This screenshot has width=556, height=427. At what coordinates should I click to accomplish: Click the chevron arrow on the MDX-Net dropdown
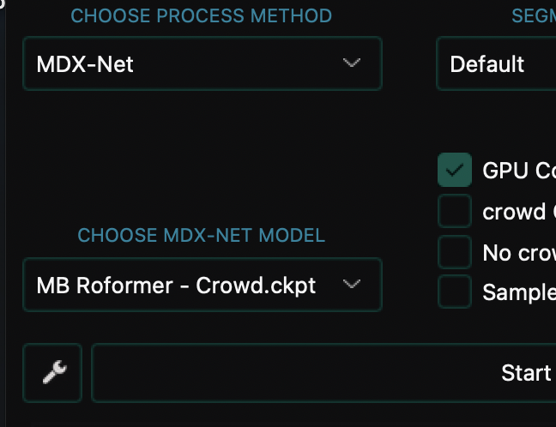click(x=351, y=63)
